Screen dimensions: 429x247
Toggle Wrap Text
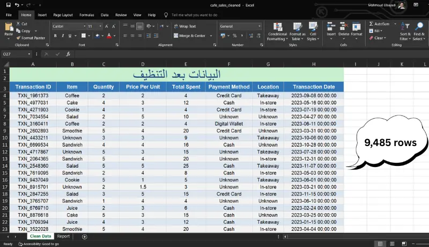tap(185, 26)
